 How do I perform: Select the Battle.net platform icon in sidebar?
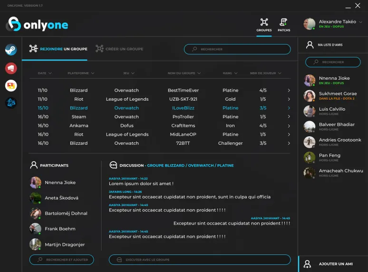point(11,103)
